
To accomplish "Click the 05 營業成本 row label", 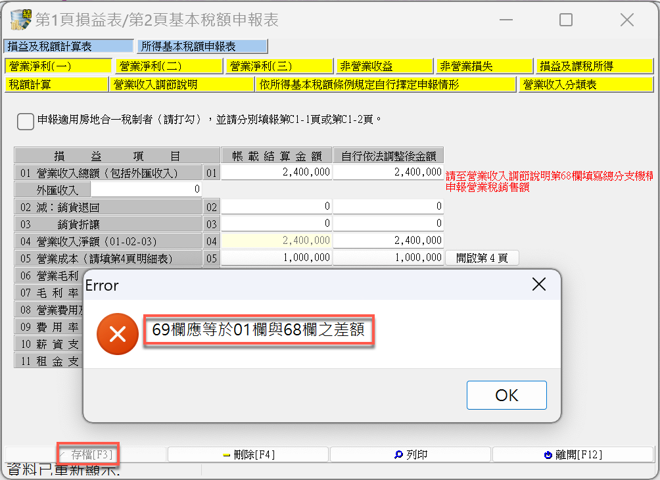I will tap(108, 258).
